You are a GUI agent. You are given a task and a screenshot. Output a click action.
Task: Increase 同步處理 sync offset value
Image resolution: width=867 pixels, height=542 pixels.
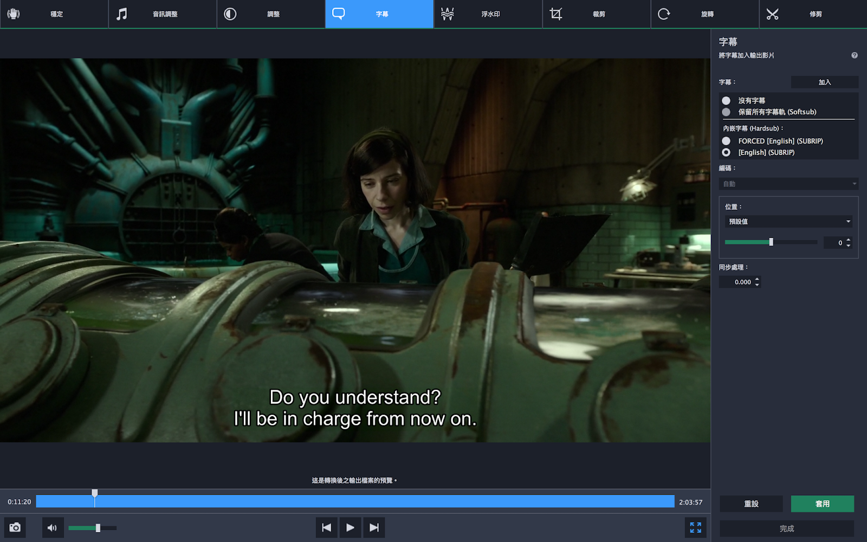(757, 279)
